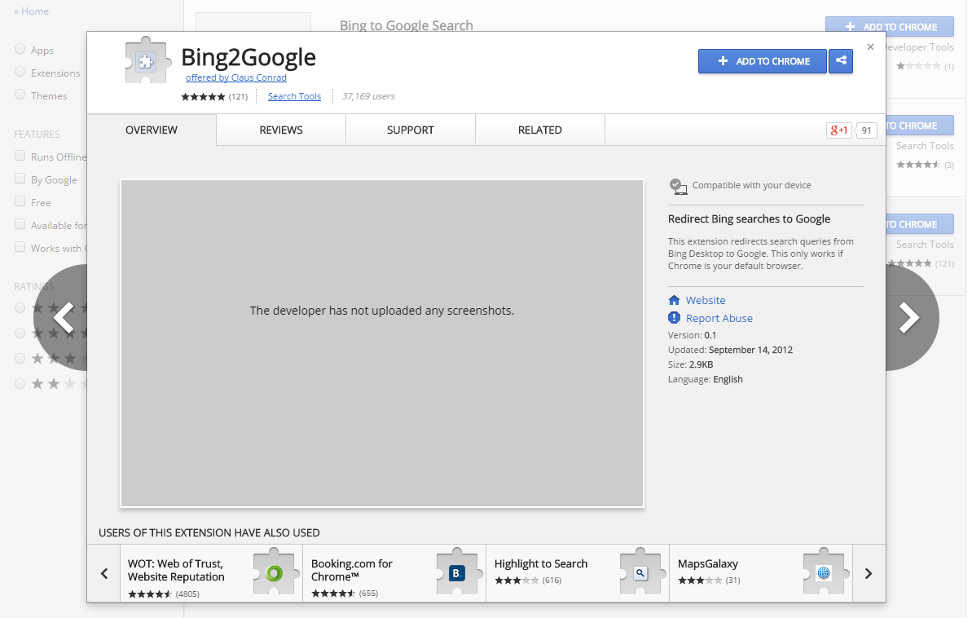Screen dimensions: 972x618
Task: Click the Compatible with your device icon
Action: coord(678,186)
